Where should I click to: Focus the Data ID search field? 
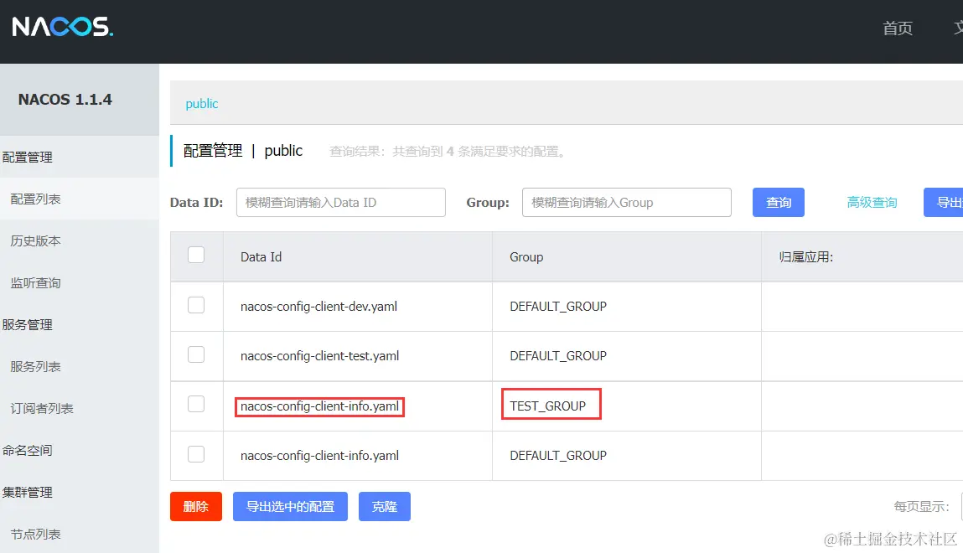tap(341, 203)
